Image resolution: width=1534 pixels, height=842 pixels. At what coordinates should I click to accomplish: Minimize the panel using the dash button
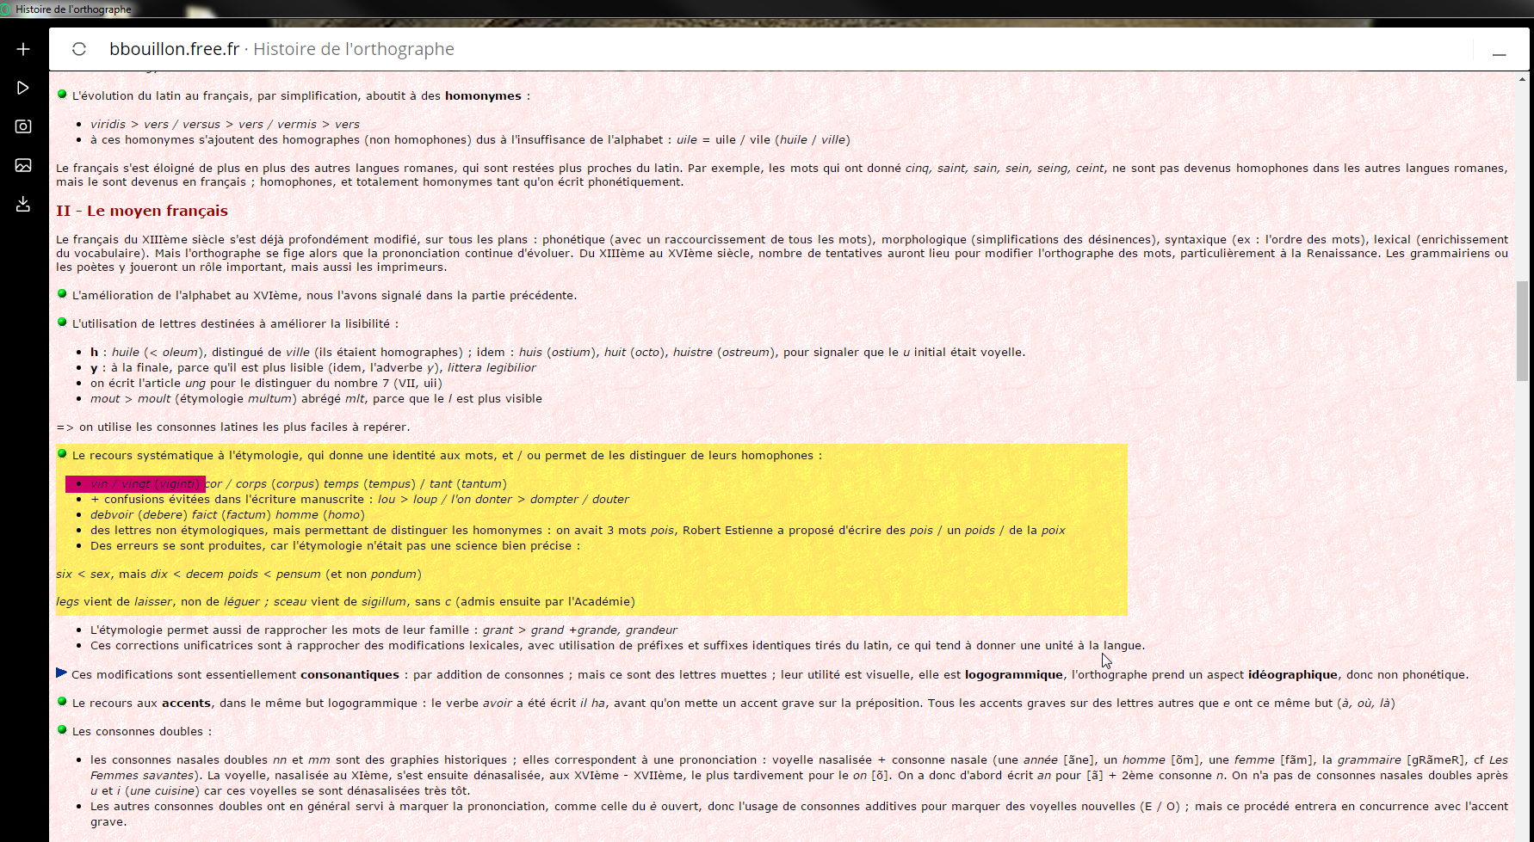tap(1499, 53)
